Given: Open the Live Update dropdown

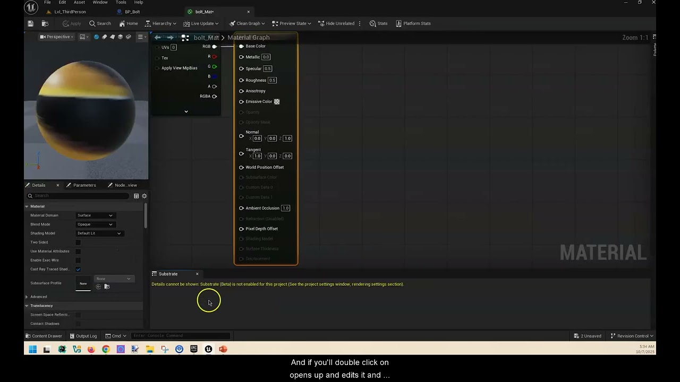Looking at the screenshot, I should tap(201, 23).
